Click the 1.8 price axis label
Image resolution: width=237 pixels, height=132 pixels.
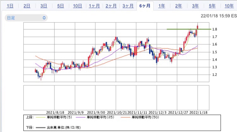coord(215,29)
